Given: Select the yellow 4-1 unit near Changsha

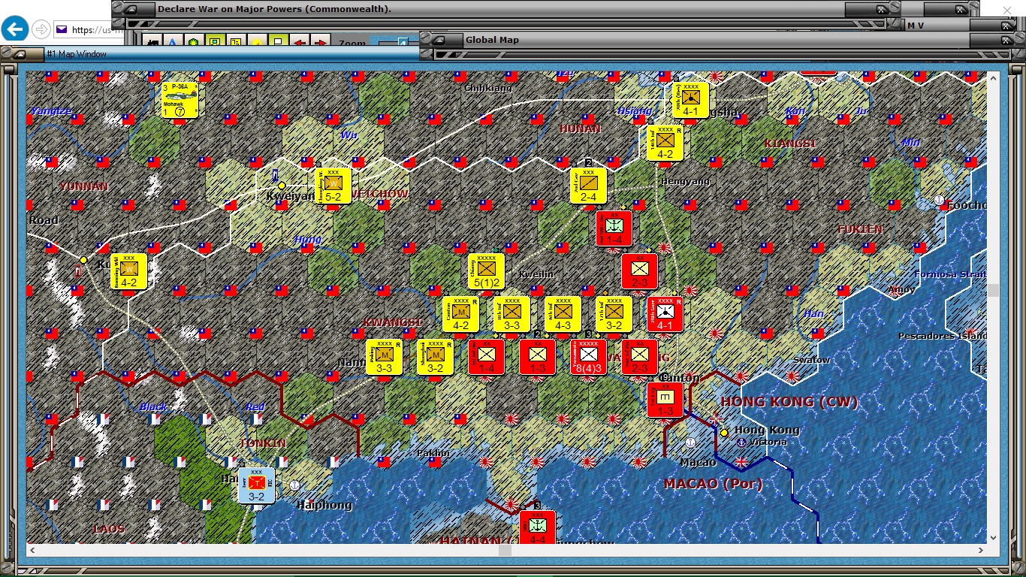Looking at the screenshot, I should 690,100.
